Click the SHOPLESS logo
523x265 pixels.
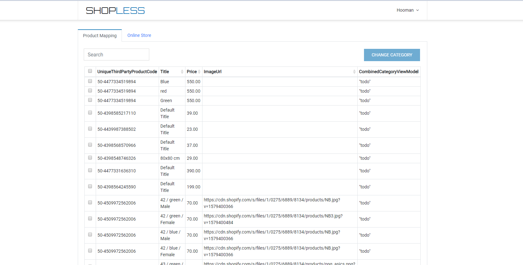point(115,11)
